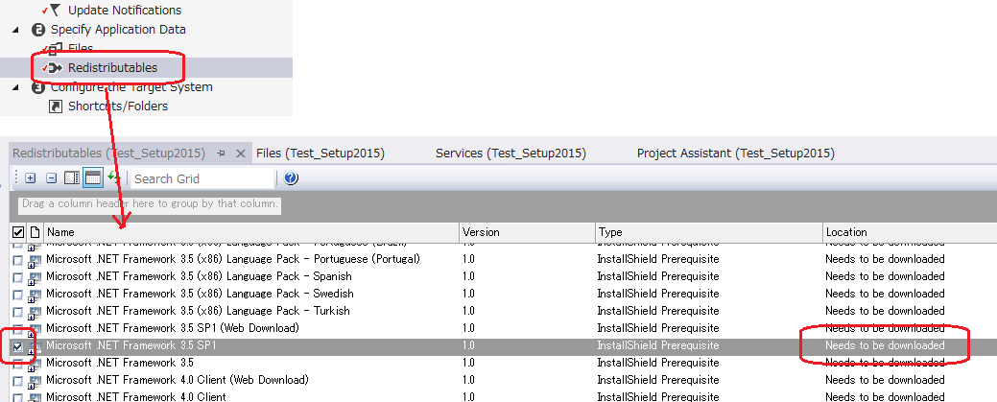The width and height of the screenshot is (997, 402).
Task: Collapse all groups in grid toolbar
Action: (x=52, y=178)
